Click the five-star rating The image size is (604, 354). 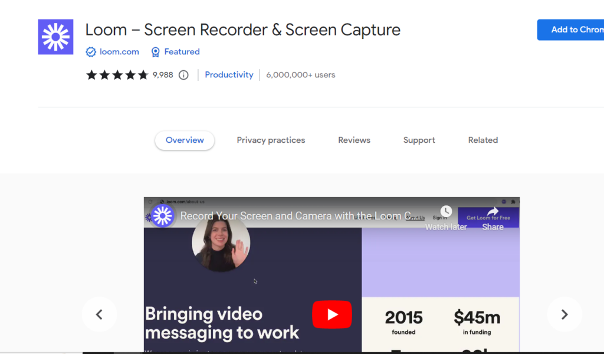point(117,75)
